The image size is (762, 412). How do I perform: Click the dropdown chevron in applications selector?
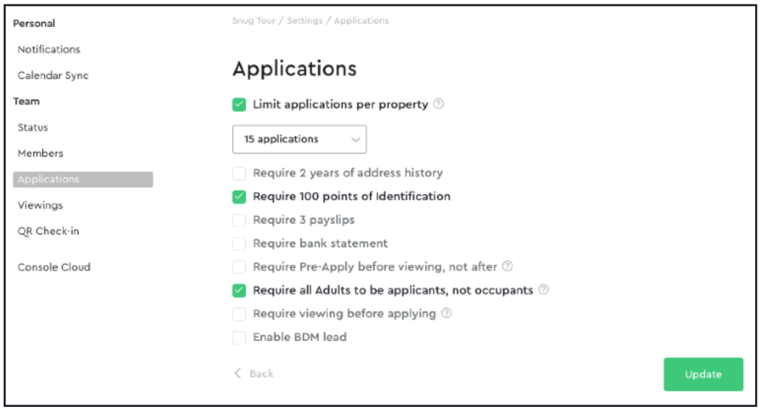click(355, 140)
